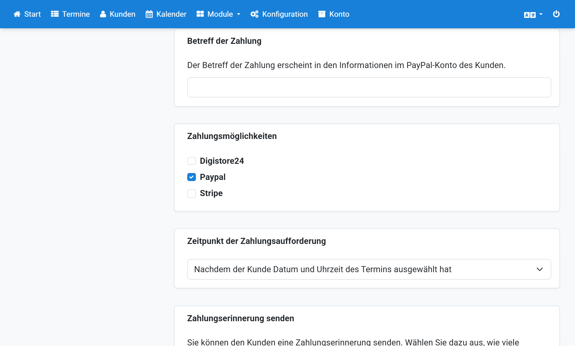Viewport: 575px width, 346px height.
Task: Open the language switcher icon
Action: coord(530,15)
